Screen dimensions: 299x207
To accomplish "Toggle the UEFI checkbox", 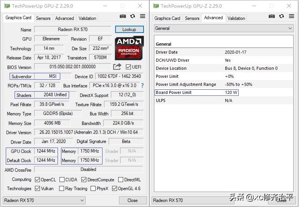I will [x=128, y=67].
